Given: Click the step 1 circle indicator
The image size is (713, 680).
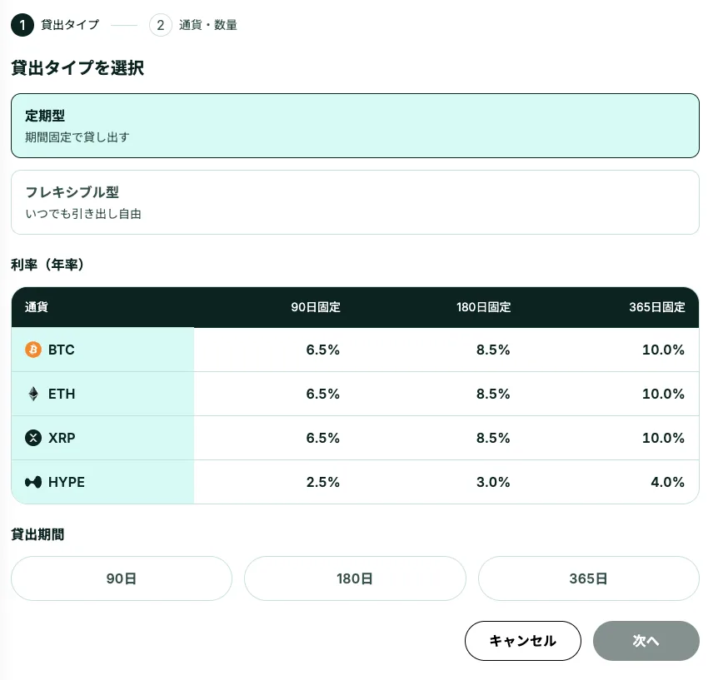Looking at the screenshot, I should point(22,25).
